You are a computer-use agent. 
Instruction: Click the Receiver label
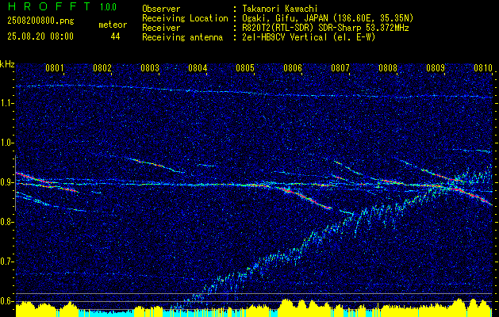161,28
